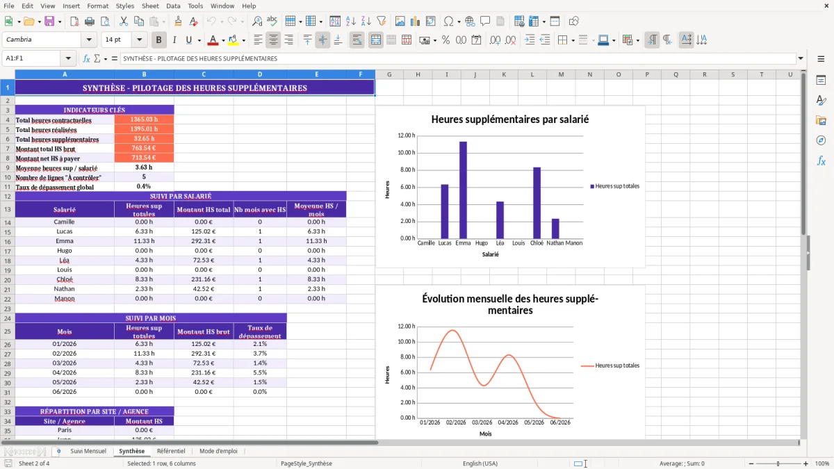
Task: Click the Sort Ascending icon
Action: click(351, 22)
